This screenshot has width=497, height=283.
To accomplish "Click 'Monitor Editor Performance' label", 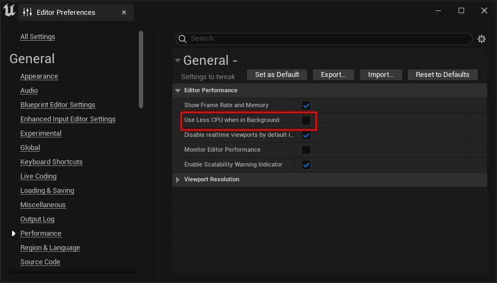I will 222,149.
